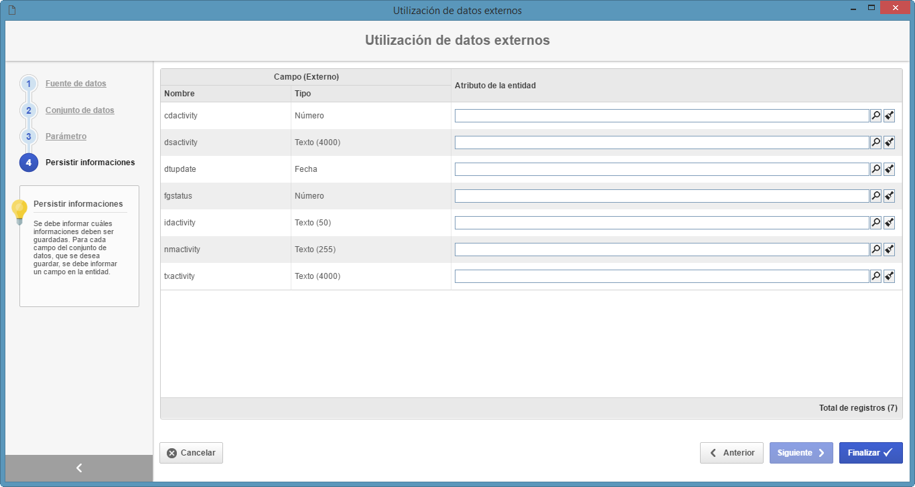Open the search lookup for dtupdate attribute
This screenshot has width=915, height=487.
(875, 169)
